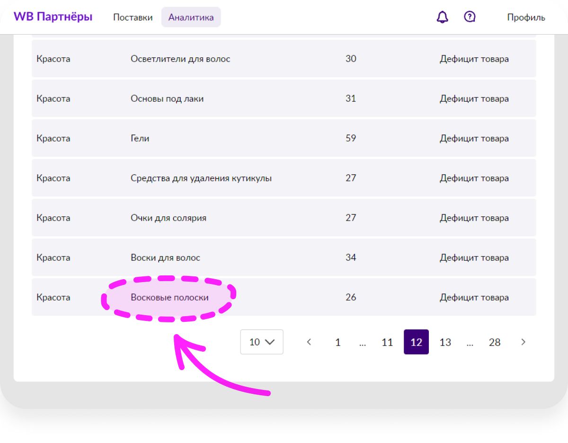Go to page 1 in pagination
The image size is (568, 443).
pyautogui.click(x=338, y=342)
